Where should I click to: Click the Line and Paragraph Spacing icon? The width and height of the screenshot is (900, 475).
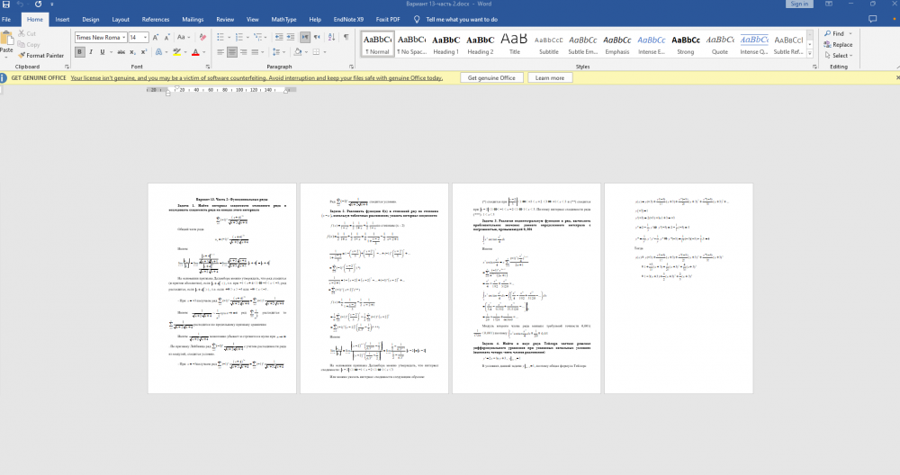276,52
